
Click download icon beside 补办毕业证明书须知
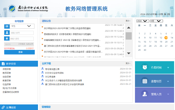coord(42,72)
